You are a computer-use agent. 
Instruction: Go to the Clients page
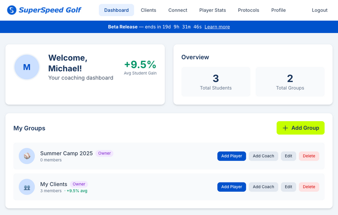coord(148,10)
